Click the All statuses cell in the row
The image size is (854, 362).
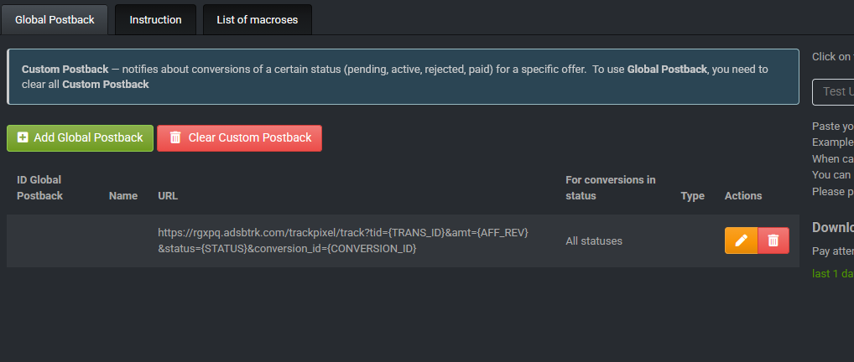(594, 241)
